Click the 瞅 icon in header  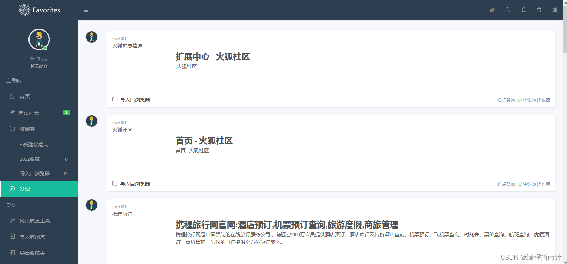pyautogui.click(x=492, y=10)
